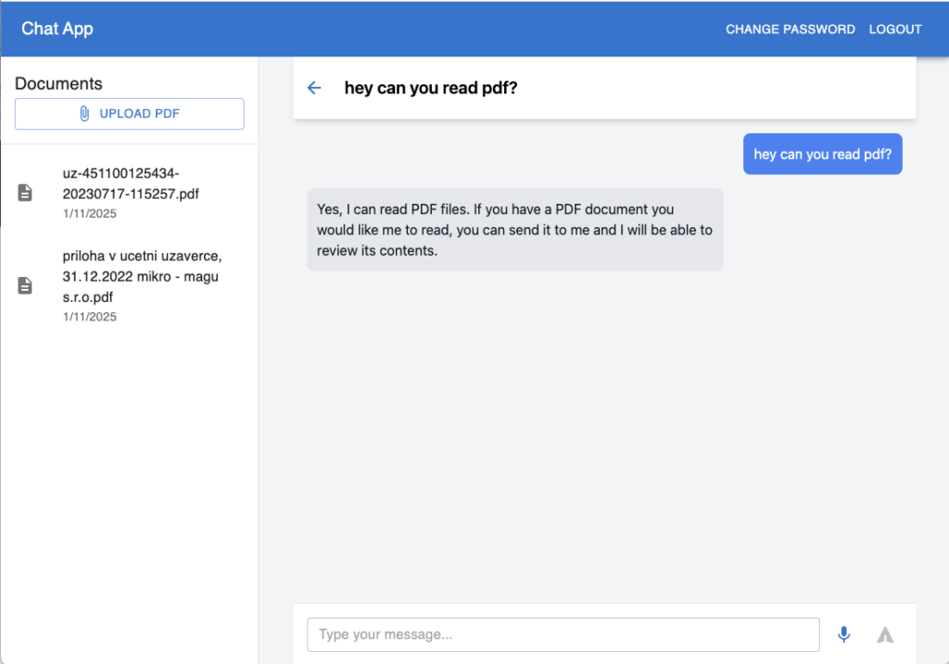Open Change Password from the top bar
The height and width of the screenshot is (664, 949).
[x=790, y=29]
